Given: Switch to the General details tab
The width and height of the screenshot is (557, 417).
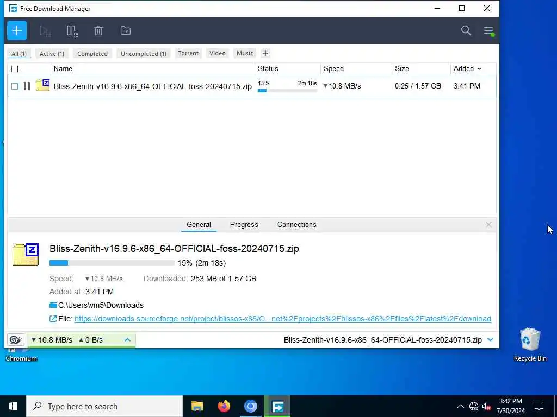Looking at the screenshot, I should click(x=199, y=224).
